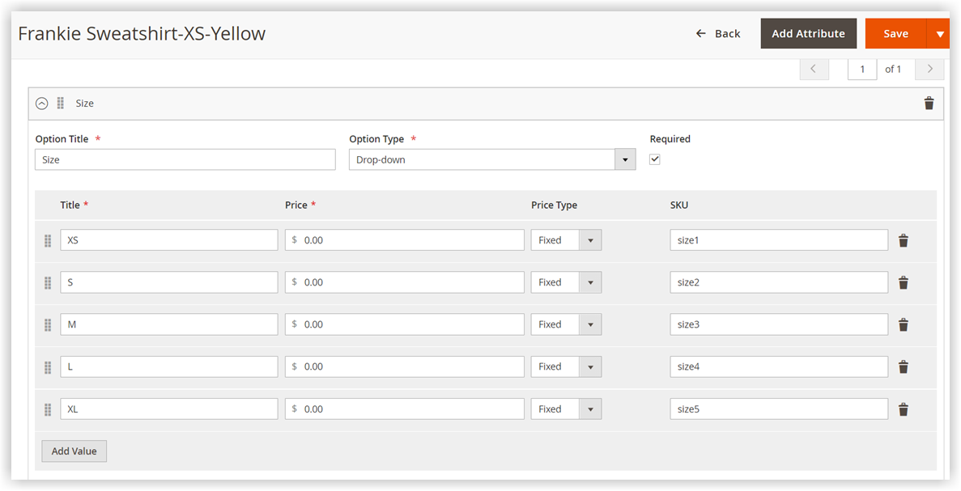This screenshot has width=961, height=491.
Task: Grab the drag handle beside the Size header
Action: pos(60,103)
